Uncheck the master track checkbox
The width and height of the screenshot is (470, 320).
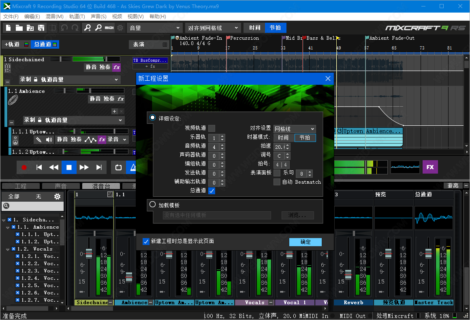tap(211, 191)
